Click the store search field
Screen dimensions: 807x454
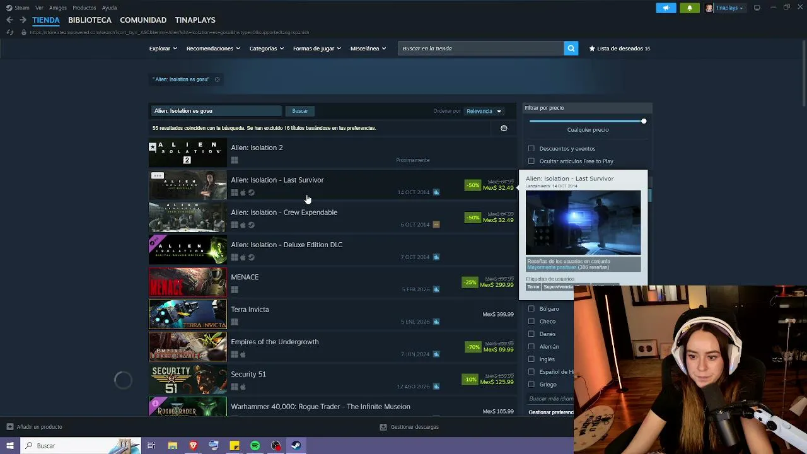480,49
